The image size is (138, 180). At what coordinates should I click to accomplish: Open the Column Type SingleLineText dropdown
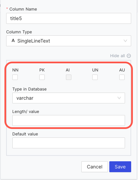[x=69, y=41]
